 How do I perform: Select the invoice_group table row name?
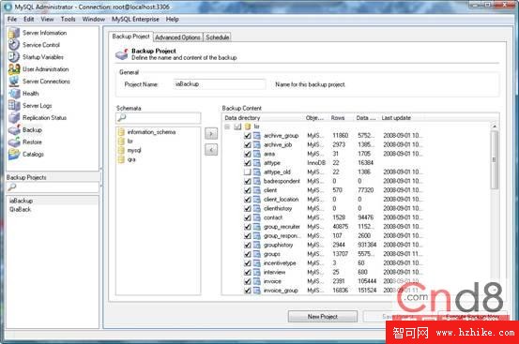[x=281, y=291]
